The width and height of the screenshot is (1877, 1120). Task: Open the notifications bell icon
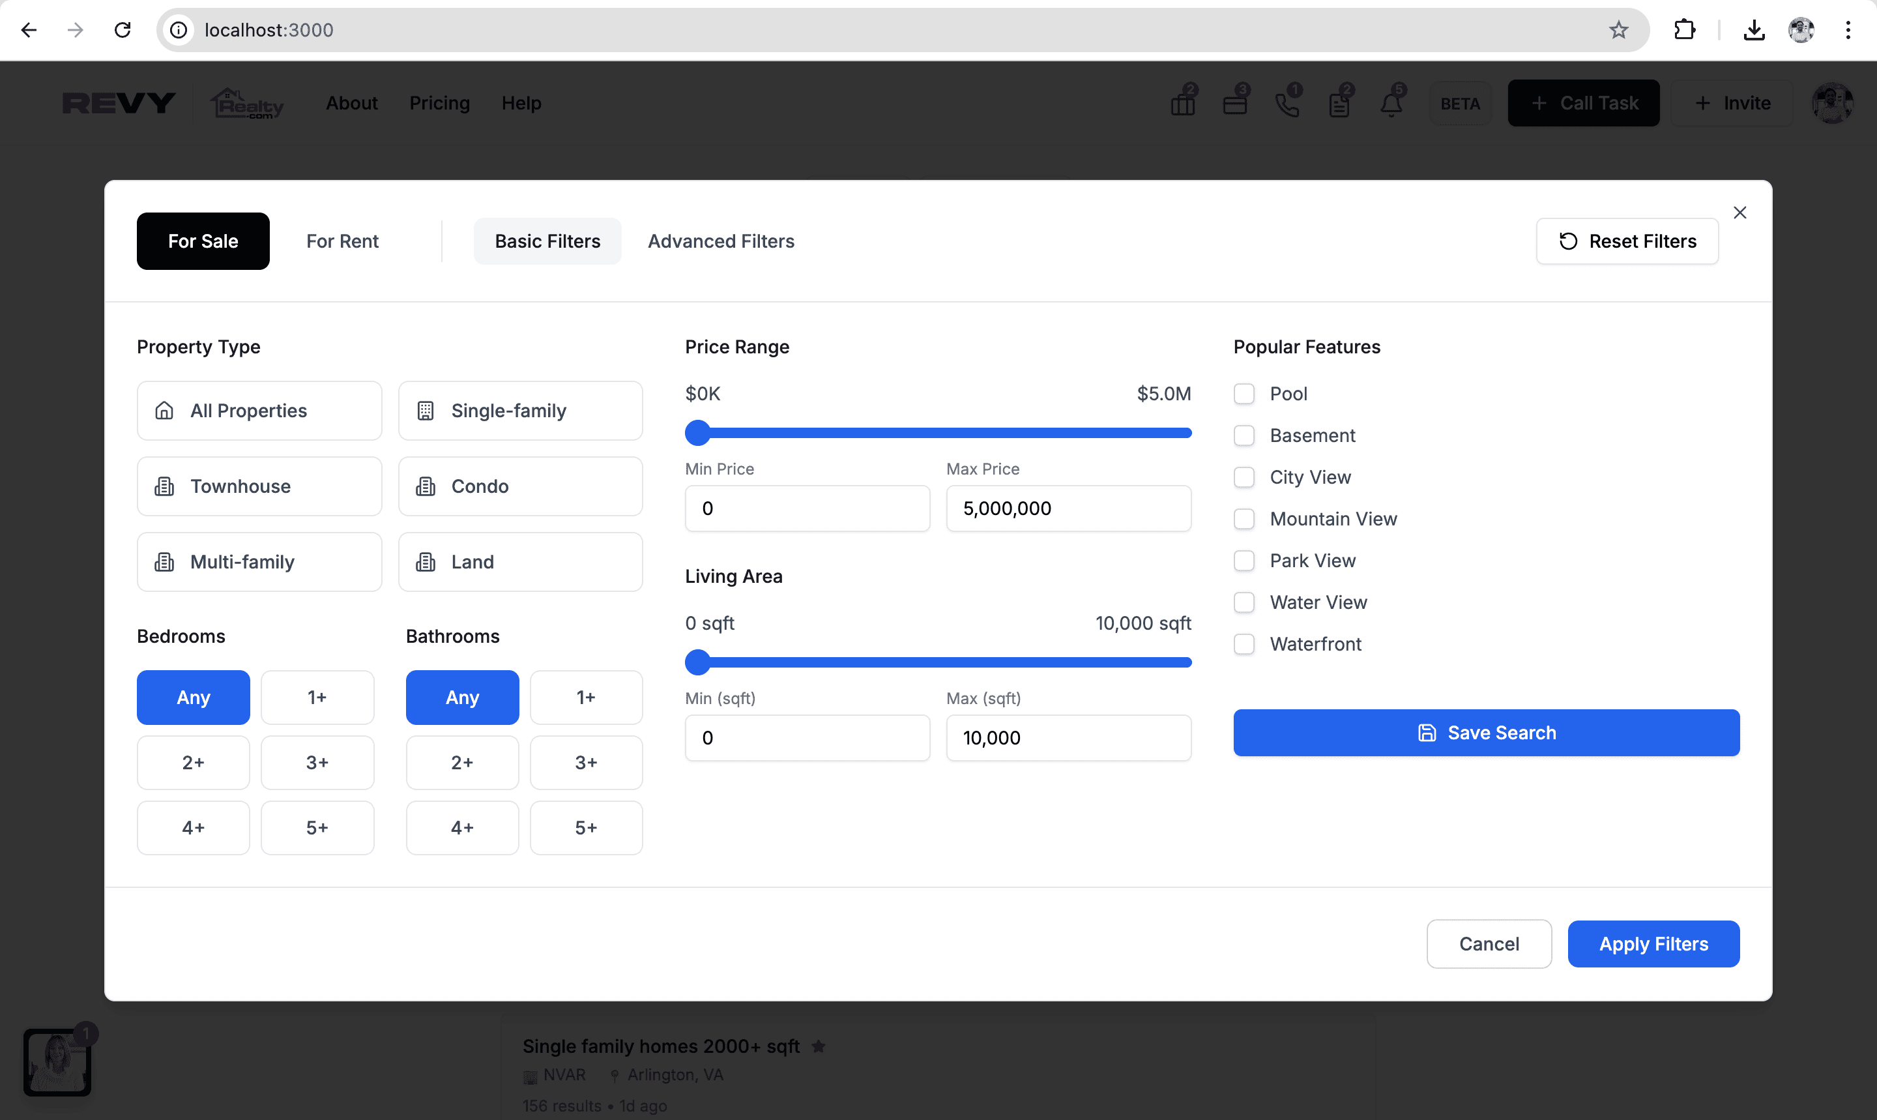1391,104
